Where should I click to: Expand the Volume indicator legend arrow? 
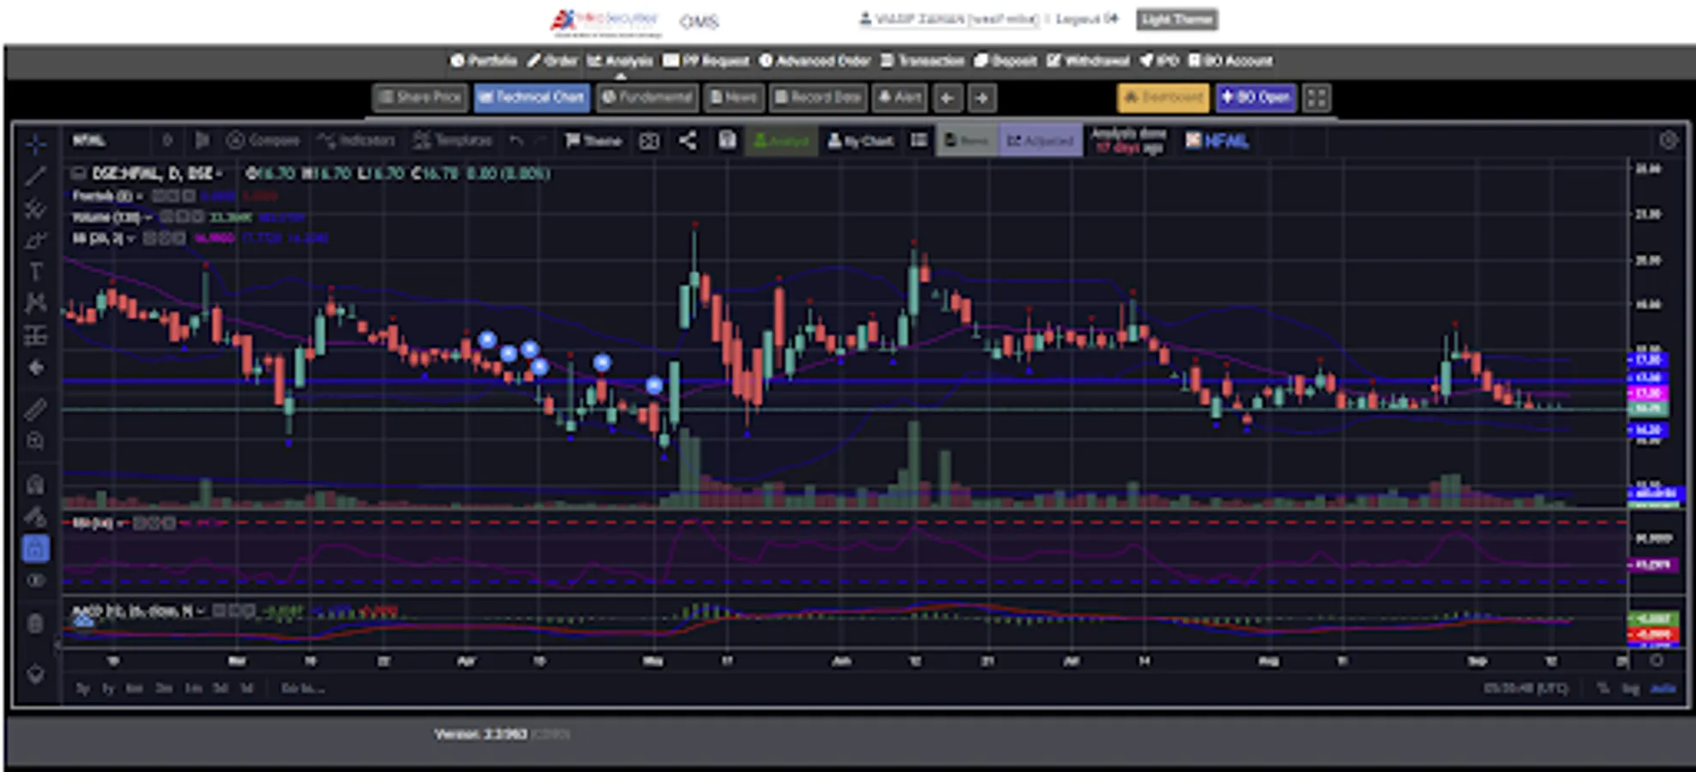click(148, 217)
